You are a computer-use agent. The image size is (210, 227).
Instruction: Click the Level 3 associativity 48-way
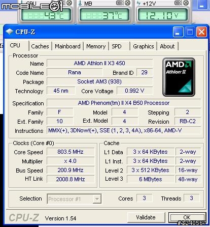point(188,179)
